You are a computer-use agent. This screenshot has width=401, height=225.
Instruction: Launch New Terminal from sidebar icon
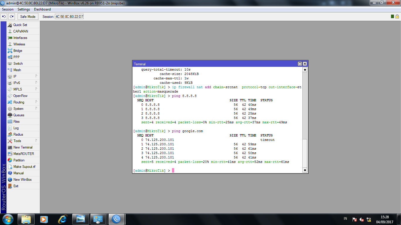point(10,147)
